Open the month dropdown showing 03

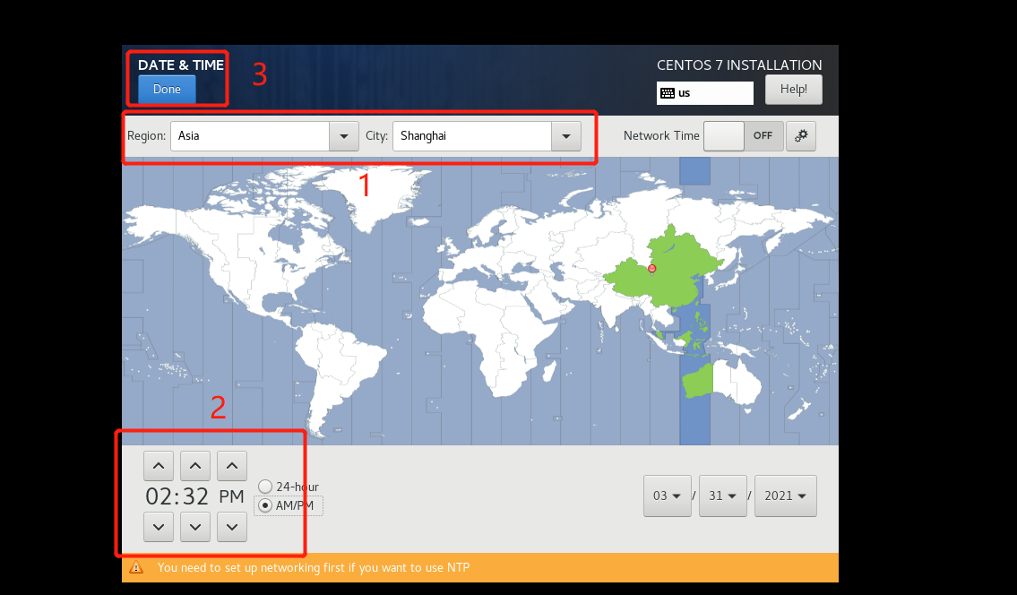667,496
